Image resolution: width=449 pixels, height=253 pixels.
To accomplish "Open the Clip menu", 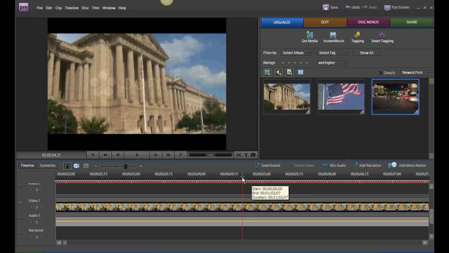I will tap(59, 8).
